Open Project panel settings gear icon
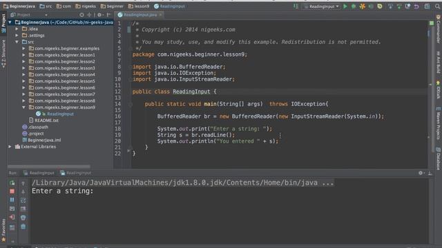This screenshot has width=442, height=248. pos(99,15)
